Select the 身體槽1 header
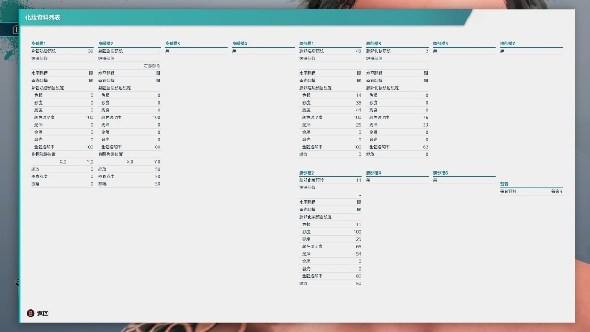Image resolution: width=590 pixels, height=332 pixels. [x=39, y=43]
